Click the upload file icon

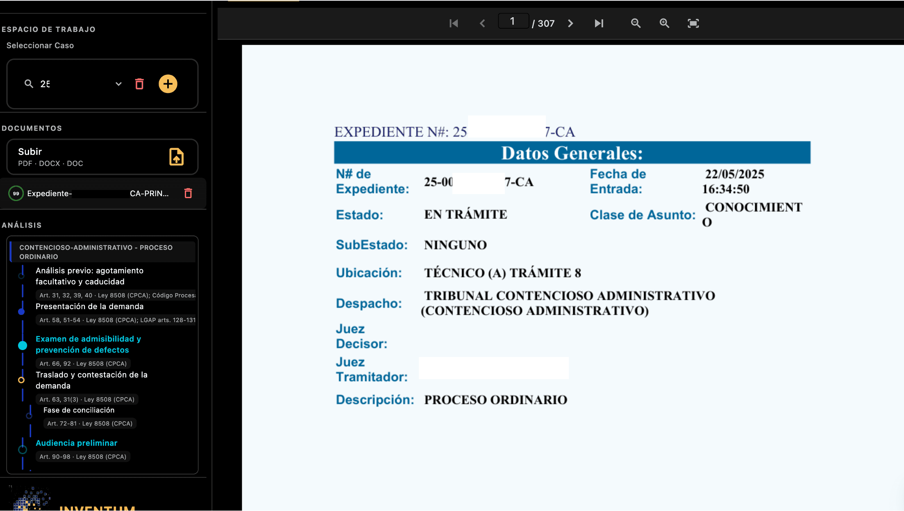pos(177,157)
